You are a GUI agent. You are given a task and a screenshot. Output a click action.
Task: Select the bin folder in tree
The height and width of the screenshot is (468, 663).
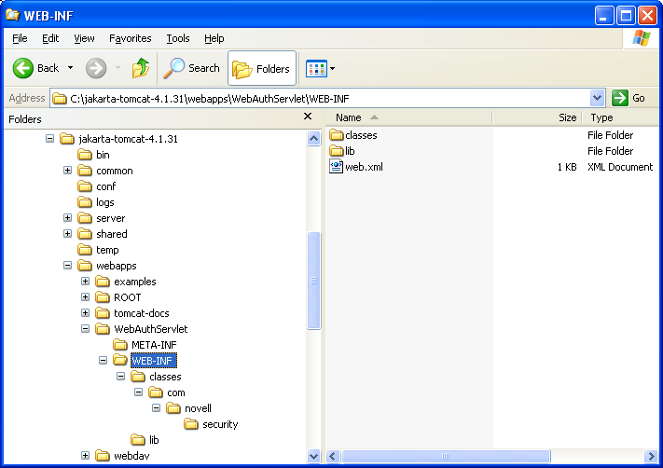[x=94, y=155]
